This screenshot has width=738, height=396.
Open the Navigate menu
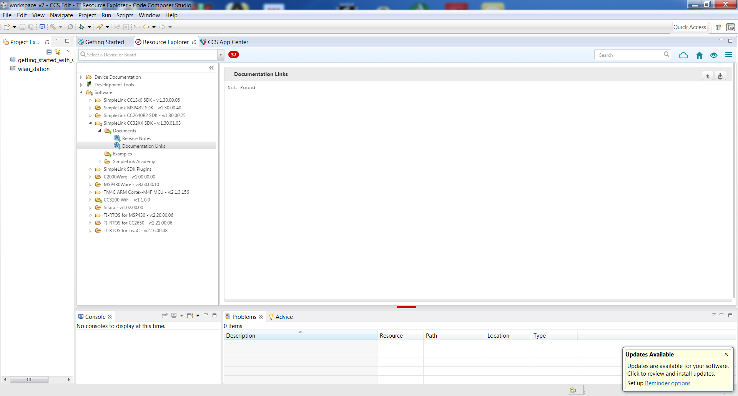(x=61, y=15)
